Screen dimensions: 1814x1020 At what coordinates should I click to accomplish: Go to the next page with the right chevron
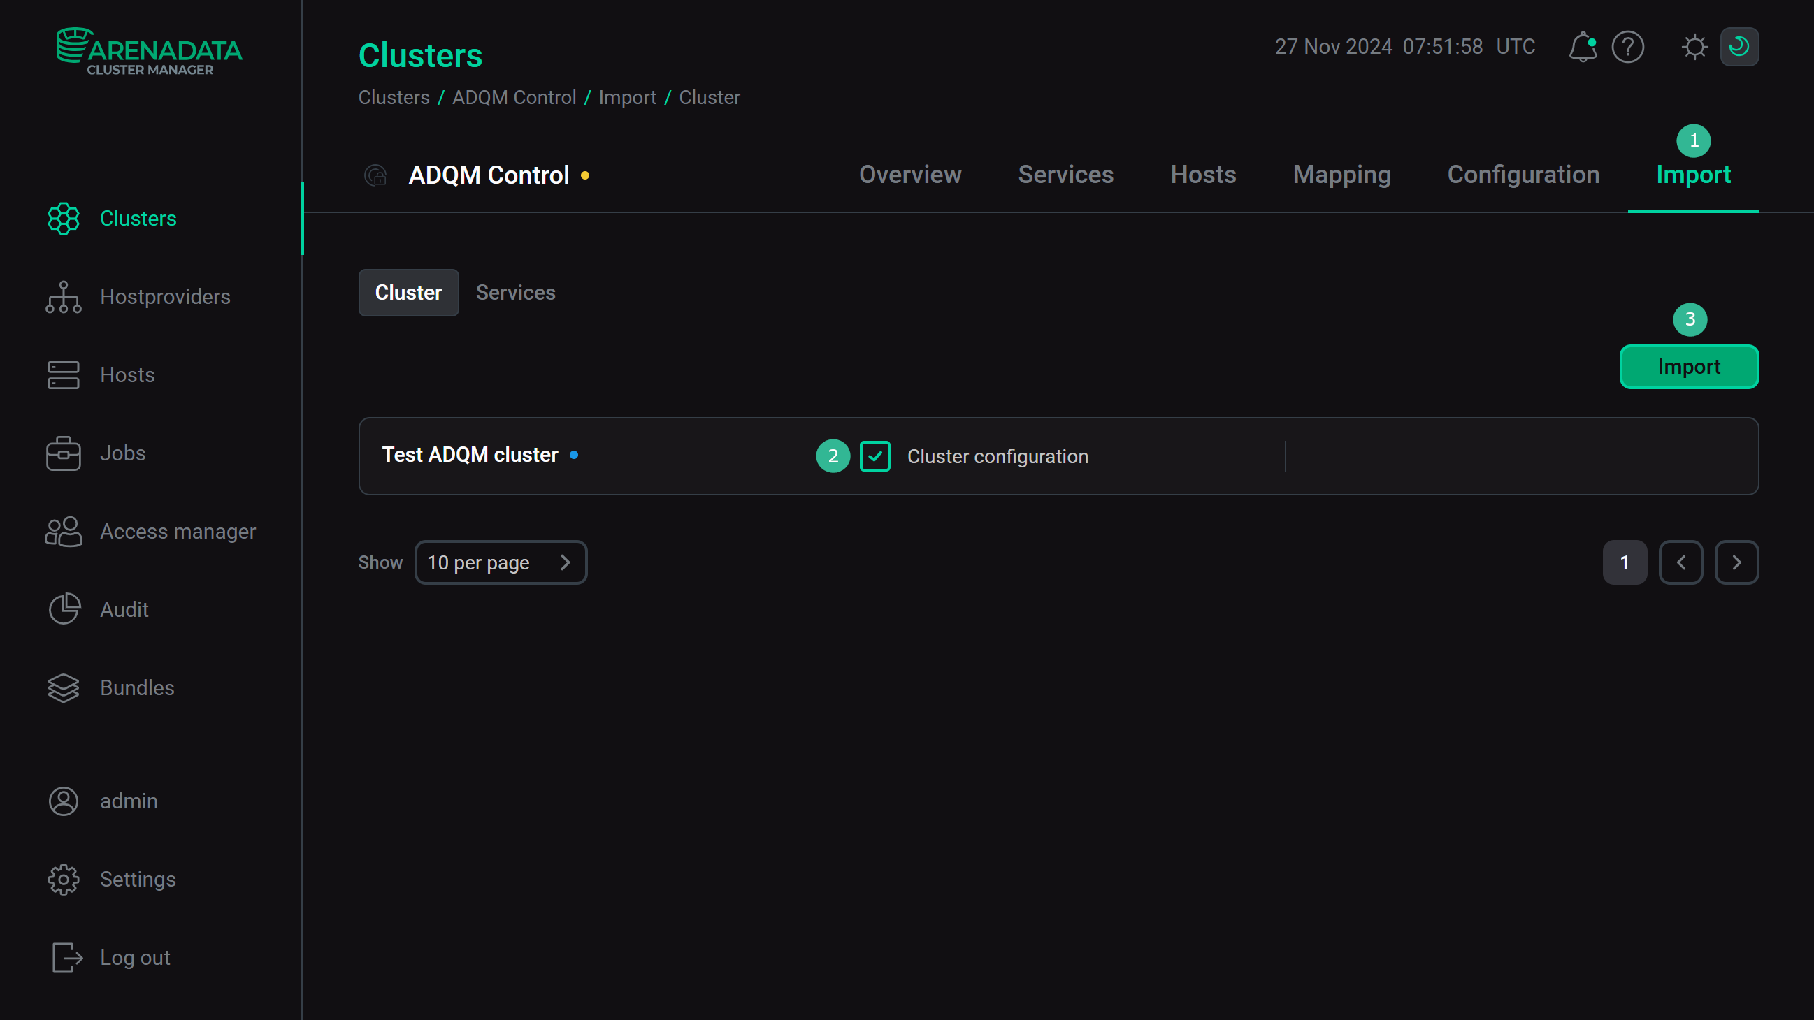point(1736,562)
